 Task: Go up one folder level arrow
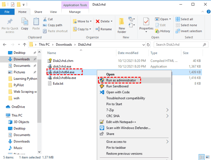pos(25,44)
